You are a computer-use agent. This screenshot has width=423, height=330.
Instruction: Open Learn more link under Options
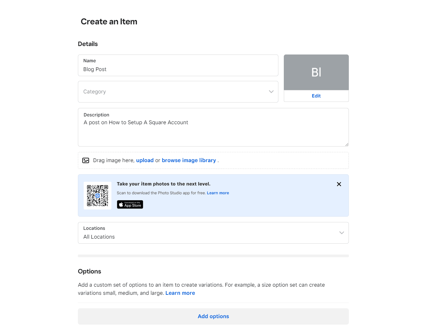click(x=180, y=293)
